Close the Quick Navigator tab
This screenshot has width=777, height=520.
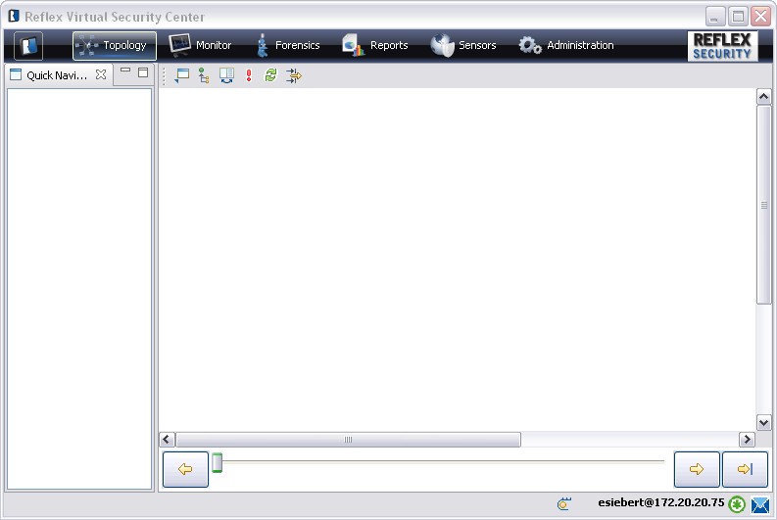tap(101, 75)
